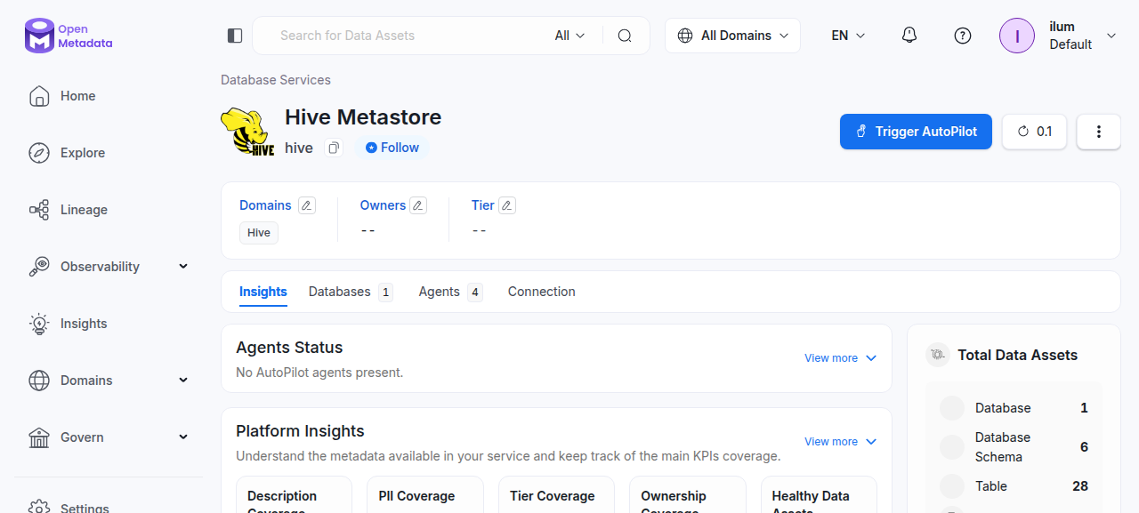Click the user avatar circle

tap(1017, 36)
